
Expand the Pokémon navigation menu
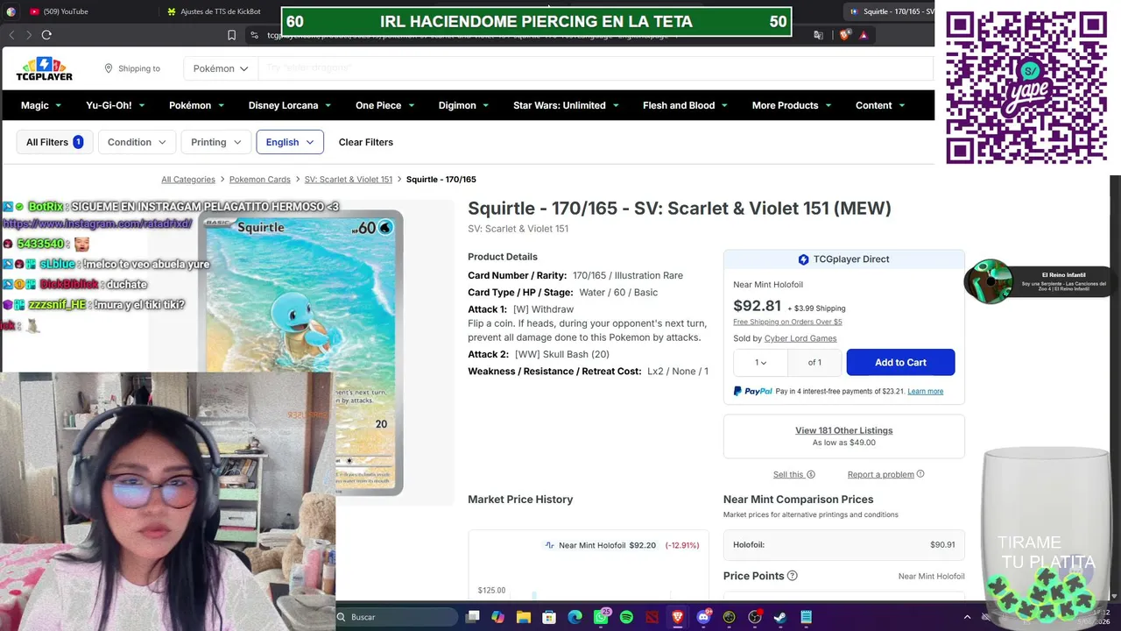(x=197, y=105)
